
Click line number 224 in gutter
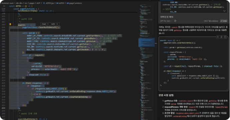click(3, 108)
